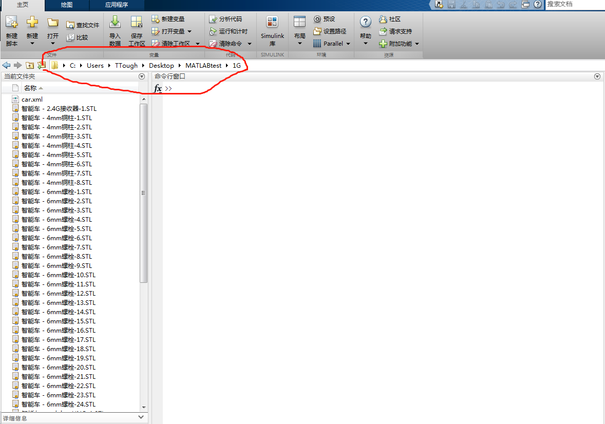Click 比较 compare icon
The height and width of the screenshot is (424, 605).
pyautogui.click(x=70, y=37)
